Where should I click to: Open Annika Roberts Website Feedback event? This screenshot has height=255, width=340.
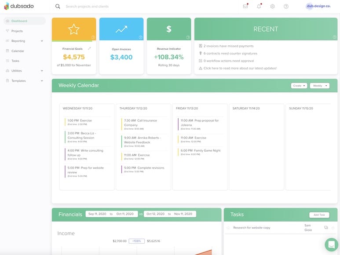tap(143, 142)
